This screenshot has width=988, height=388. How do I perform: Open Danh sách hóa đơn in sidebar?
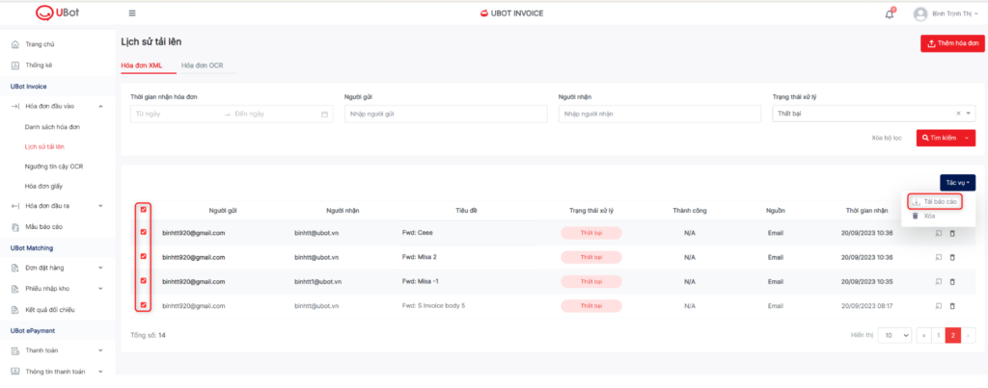click(52, 127)
